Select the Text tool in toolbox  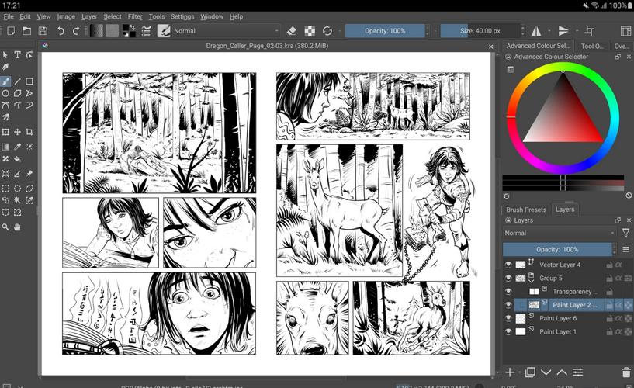point(17,55)
